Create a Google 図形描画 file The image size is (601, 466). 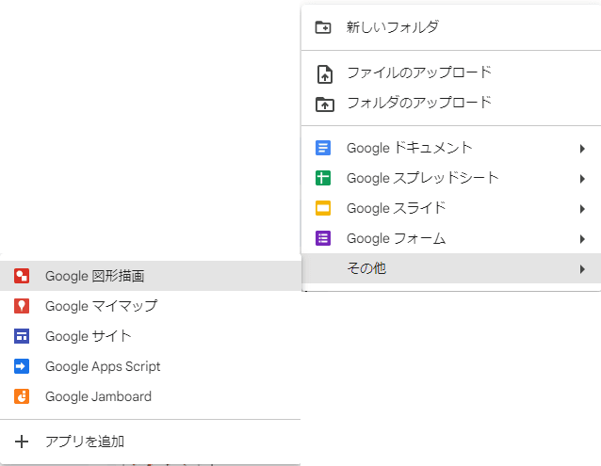[151, 276]
